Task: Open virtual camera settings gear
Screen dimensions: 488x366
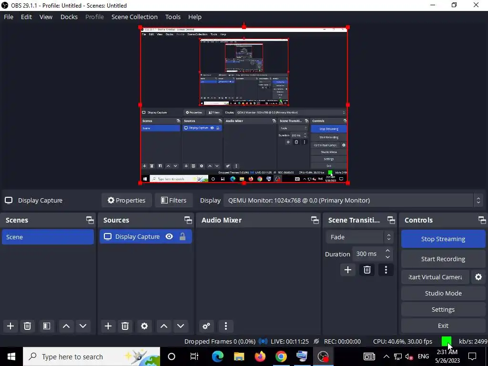Action: [x=478, y=277]
